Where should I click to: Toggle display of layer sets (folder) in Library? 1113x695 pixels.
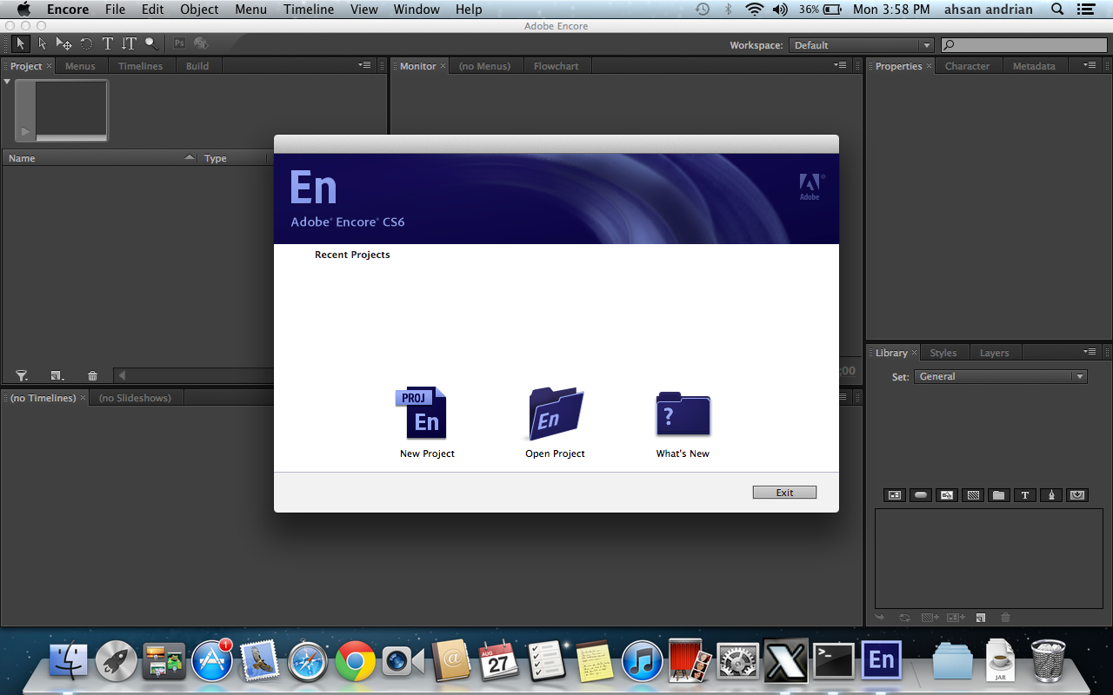999,495
